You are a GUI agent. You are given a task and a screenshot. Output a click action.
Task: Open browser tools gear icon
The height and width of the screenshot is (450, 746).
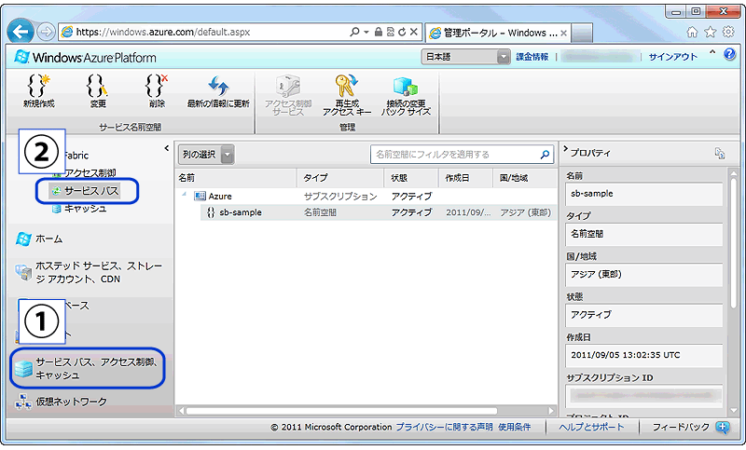(728, 32)
